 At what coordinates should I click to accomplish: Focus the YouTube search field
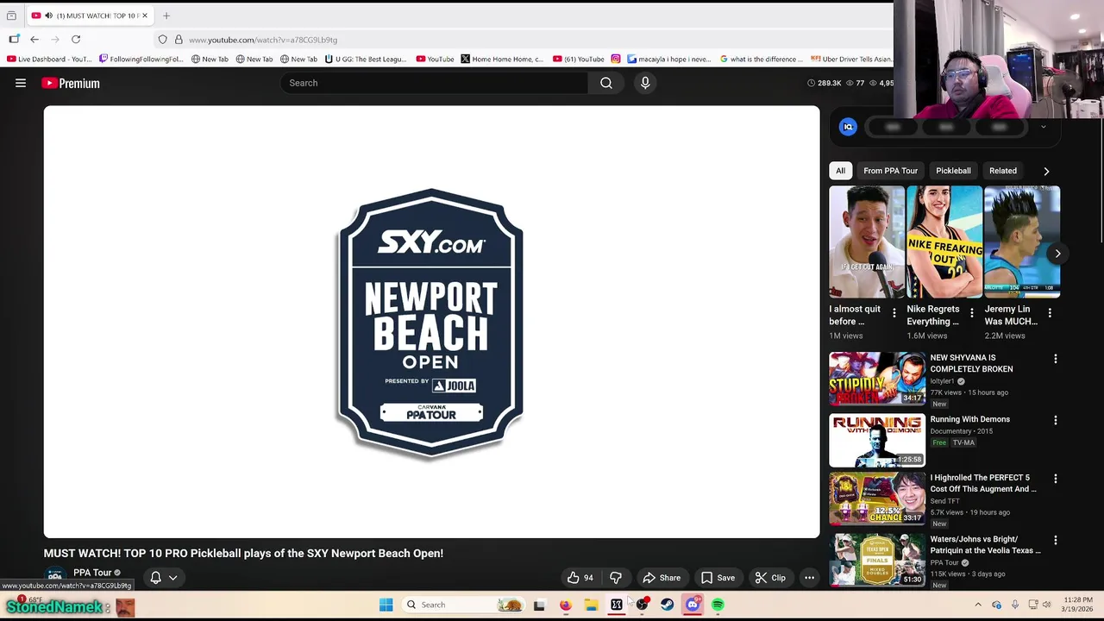[434, 83]
